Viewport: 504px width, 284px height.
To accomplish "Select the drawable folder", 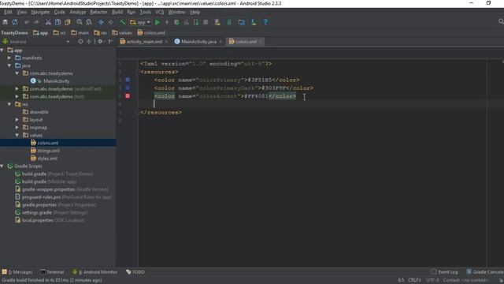I will pos(39,112).
